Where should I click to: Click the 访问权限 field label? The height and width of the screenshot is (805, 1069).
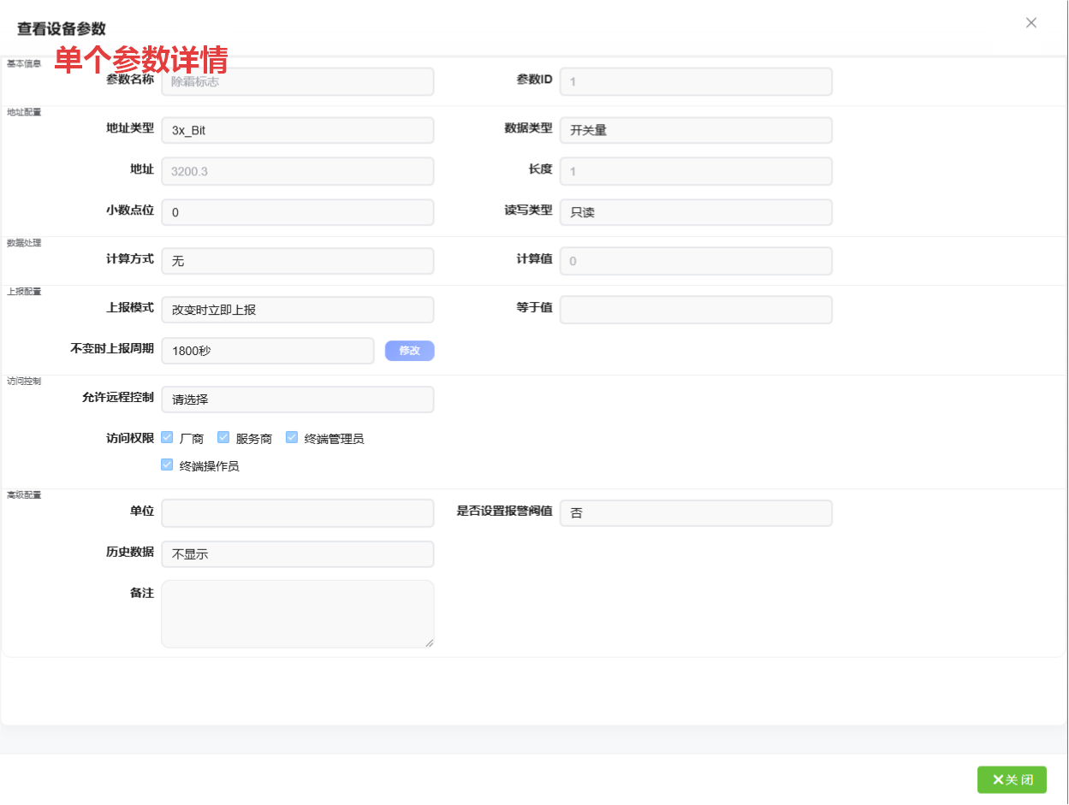130,438
